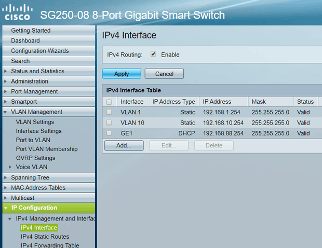
Task: Toggle the IPv4 Routing Enable checkbox
Action: pyautogui.click(x=153, y=54)
